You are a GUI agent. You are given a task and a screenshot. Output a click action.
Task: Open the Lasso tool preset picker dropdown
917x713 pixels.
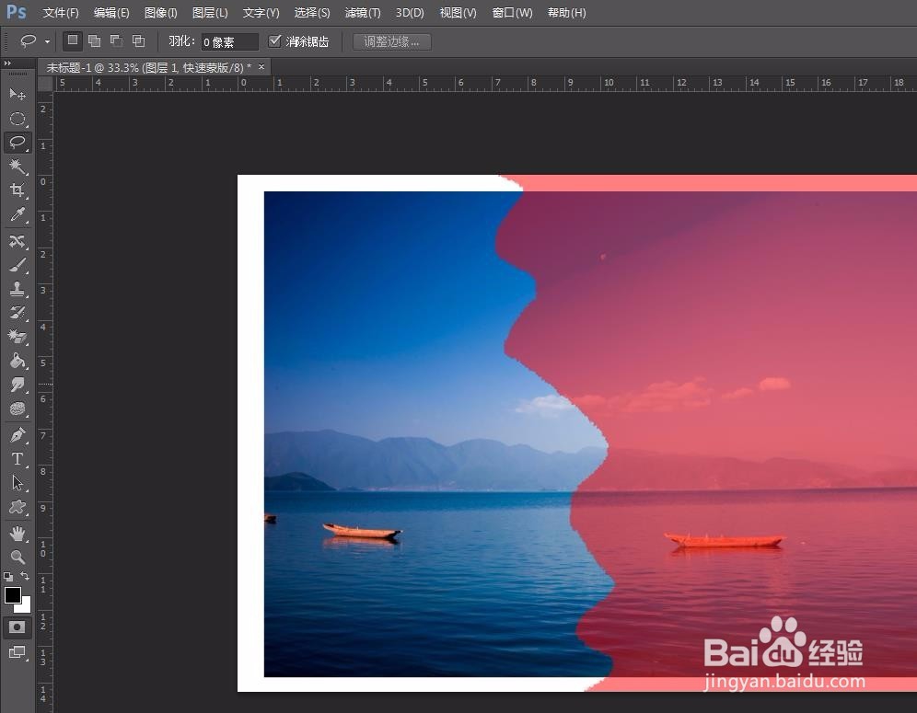point(47,41)
